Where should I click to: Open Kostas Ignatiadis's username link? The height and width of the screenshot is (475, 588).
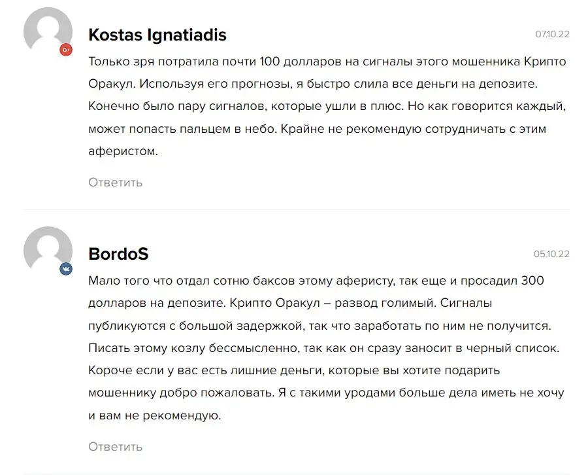pyautogui.click(x=157, y=35)
